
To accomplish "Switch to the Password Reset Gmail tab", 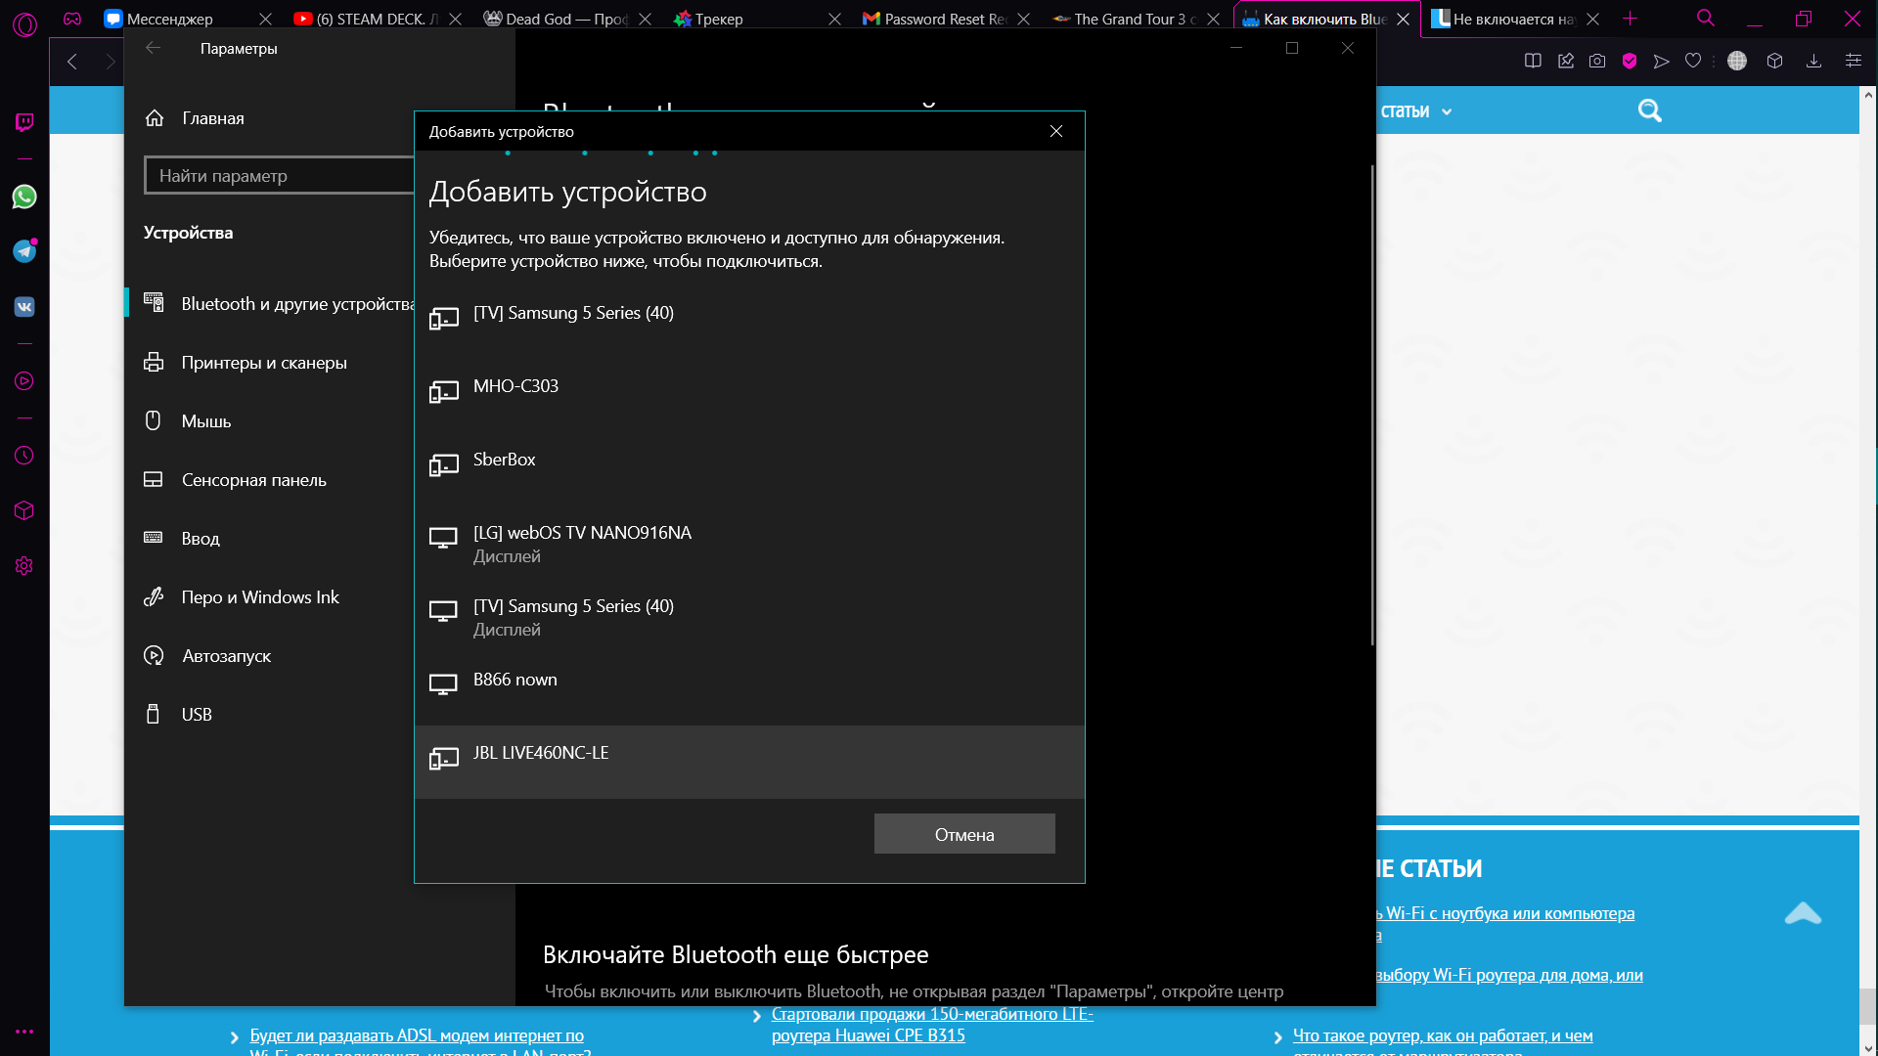I will click(x=934, y=19).
